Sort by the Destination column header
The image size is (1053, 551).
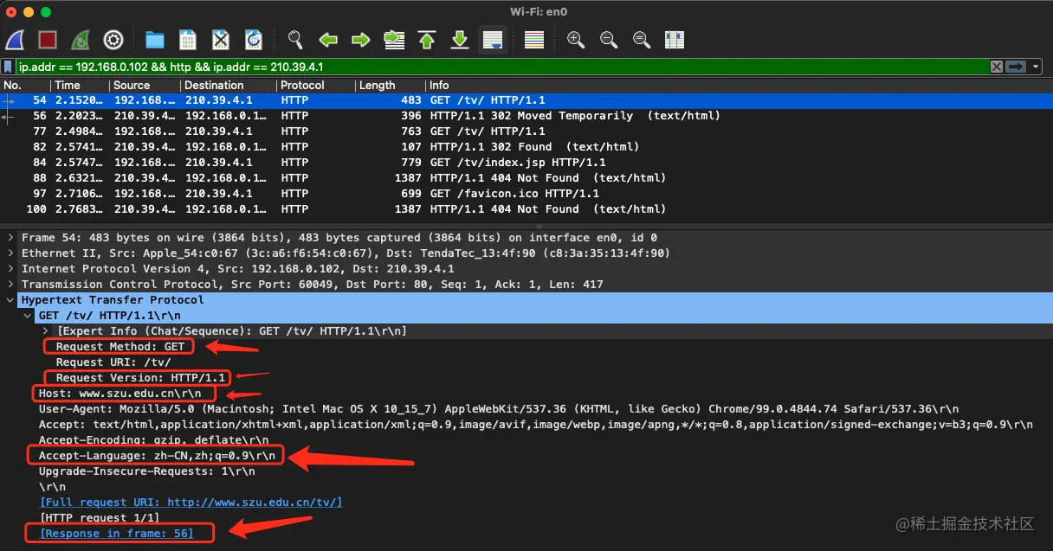(x=229, y=85)
